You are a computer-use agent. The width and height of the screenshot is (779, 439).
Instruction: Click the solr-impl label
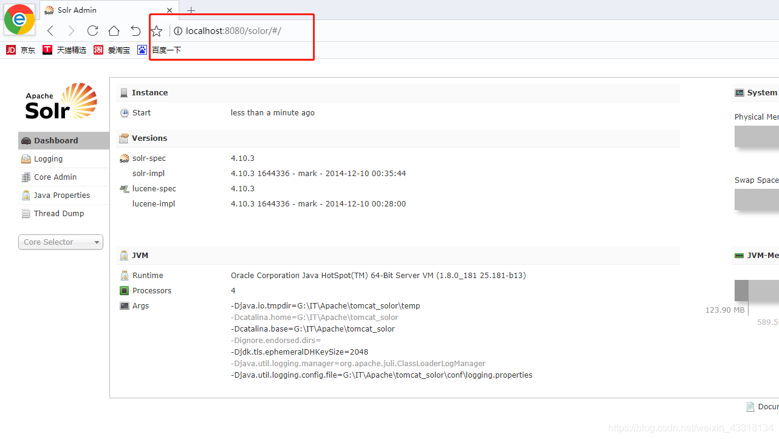pos(149,174)
